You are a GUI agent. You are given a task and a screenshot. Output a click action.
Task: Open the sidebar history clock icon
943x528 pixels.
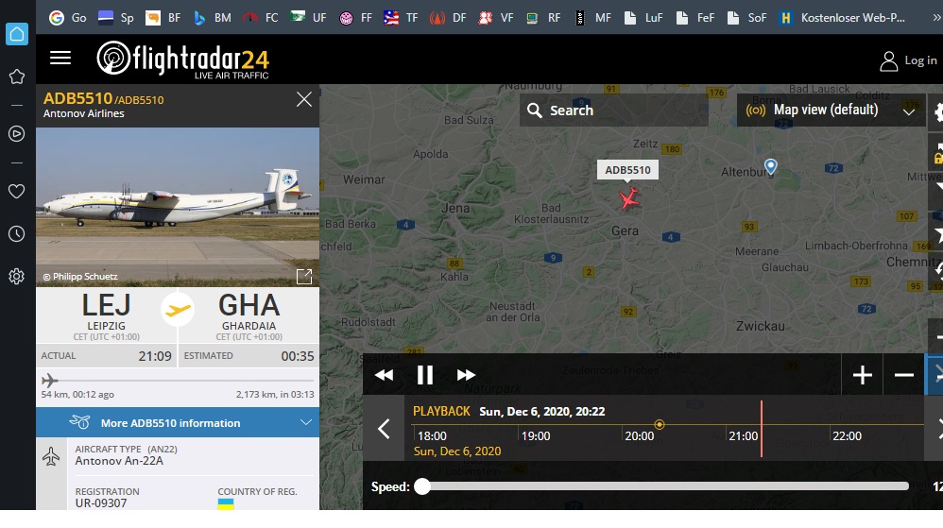[x=17, y=234]
